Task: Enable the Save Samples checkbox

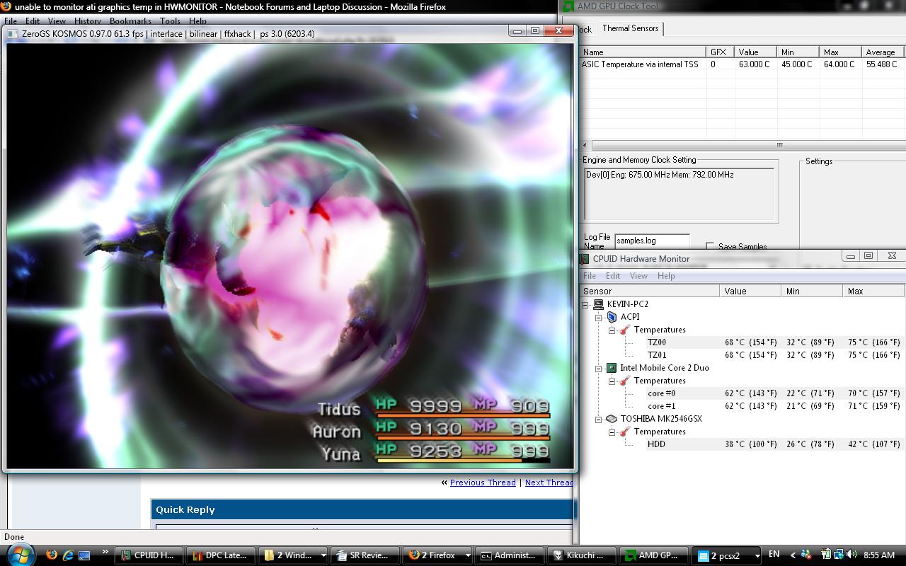Action: [710, 246]
